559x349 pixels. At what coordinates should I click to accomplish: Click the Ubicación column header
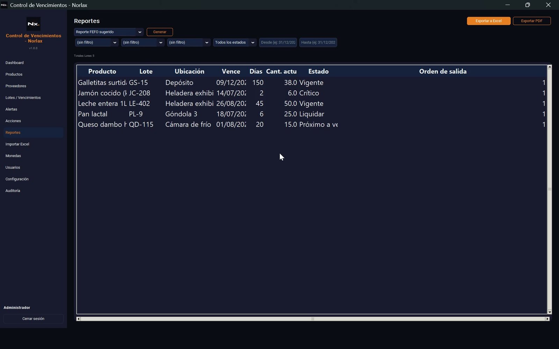pos(189,71)
